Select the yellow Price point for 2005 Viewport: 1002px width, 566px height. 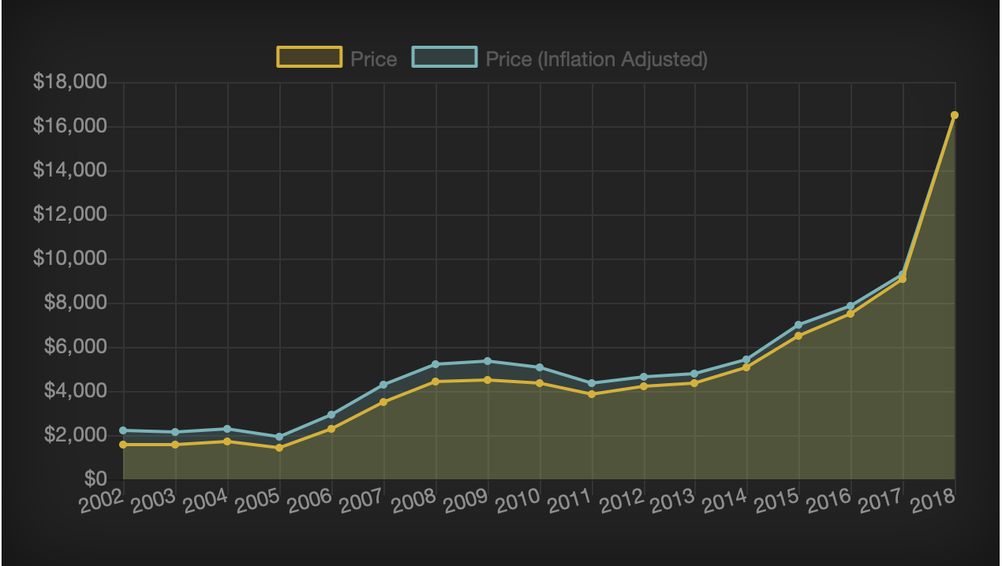point(279,448)
